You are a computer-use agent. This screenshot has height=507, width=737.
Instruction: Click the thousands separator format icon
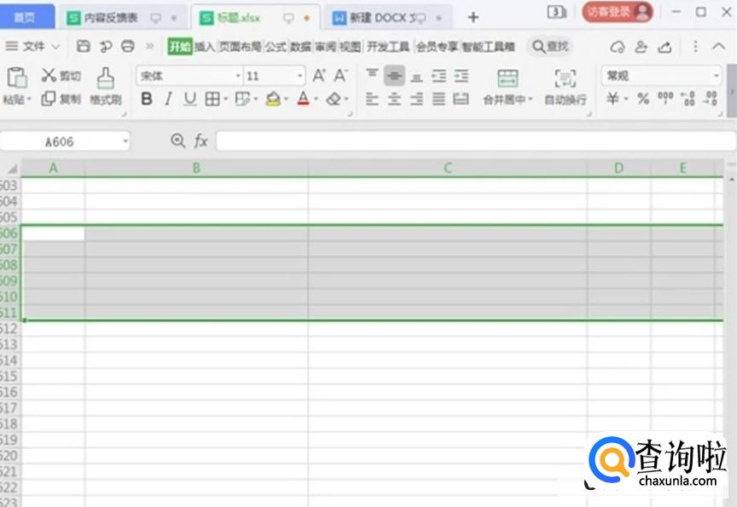[667, 97]
